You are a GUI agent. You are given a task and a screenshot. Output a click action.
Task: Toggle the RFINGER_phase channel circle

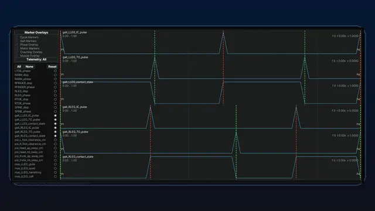(x=55, y=87)
